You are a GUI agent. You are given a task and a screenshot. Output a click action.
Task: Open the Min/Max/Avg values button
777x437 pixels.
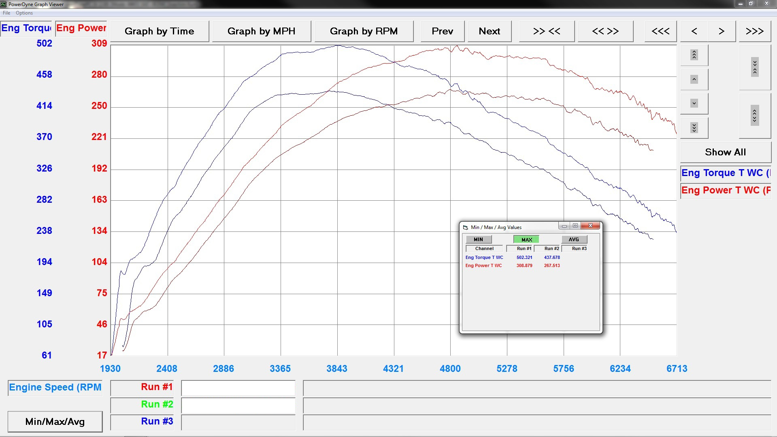pos(55,422)
